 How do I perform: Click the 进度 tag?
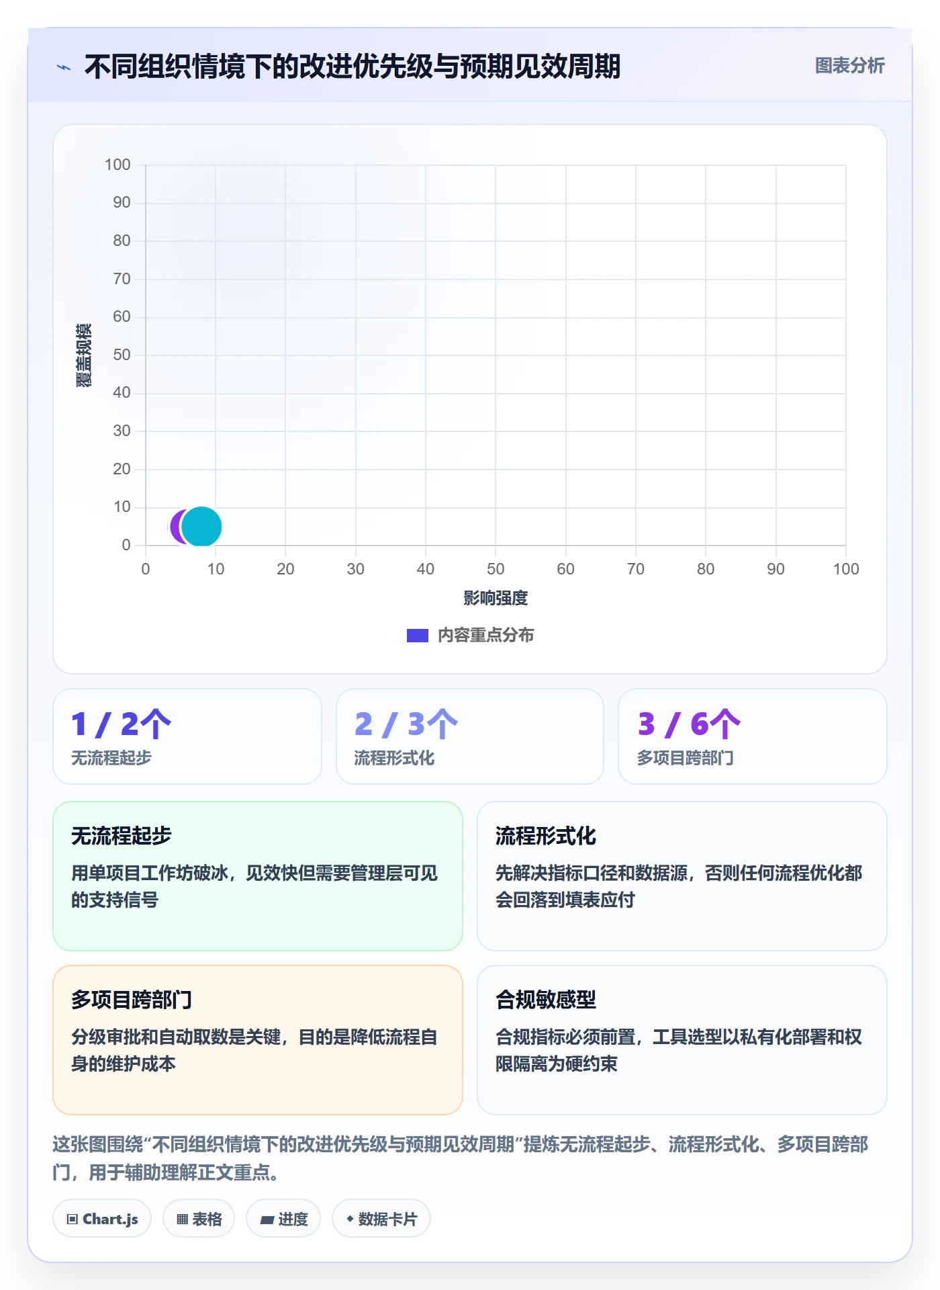pyautogui.click(x=283, y=1219)
